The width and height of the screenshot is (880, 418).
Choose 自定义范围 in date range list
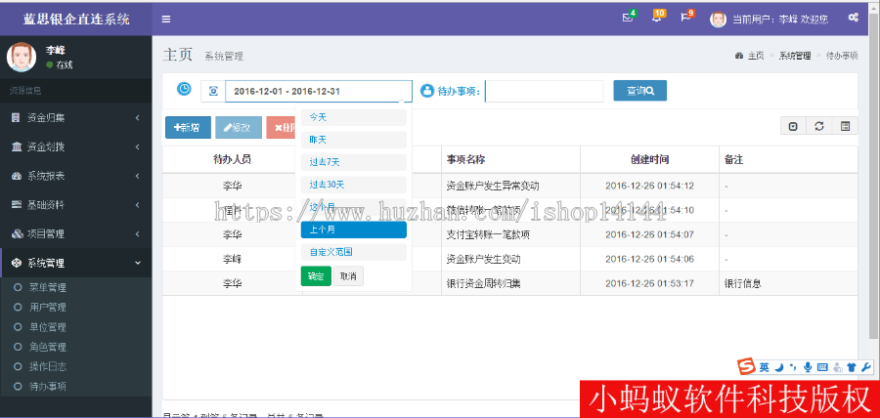pyautogui.click(x=354, y=252)
